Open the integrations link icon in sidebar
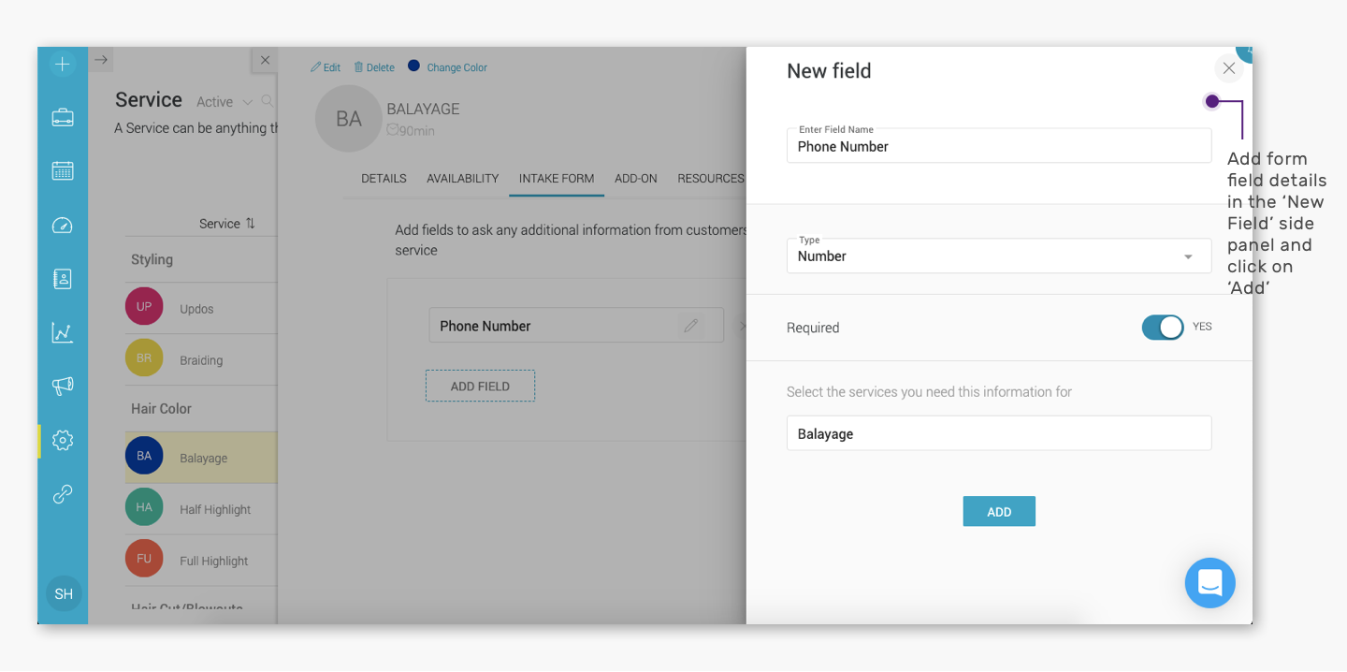Image resolution: width=1347 pixels, height=672 pixels. tap(63, 494)
